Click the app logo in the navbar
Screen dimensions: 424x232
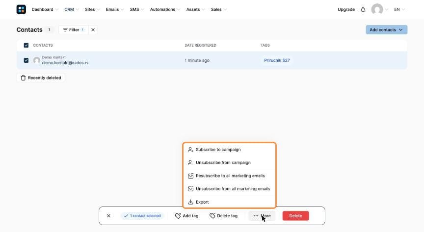point(21,9)
